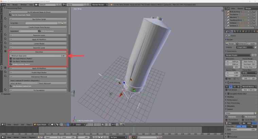The height and width of the screenshot is (139, 258).
Task: Open the Playback menu in timeline
Action: click(x=32, y=137)
